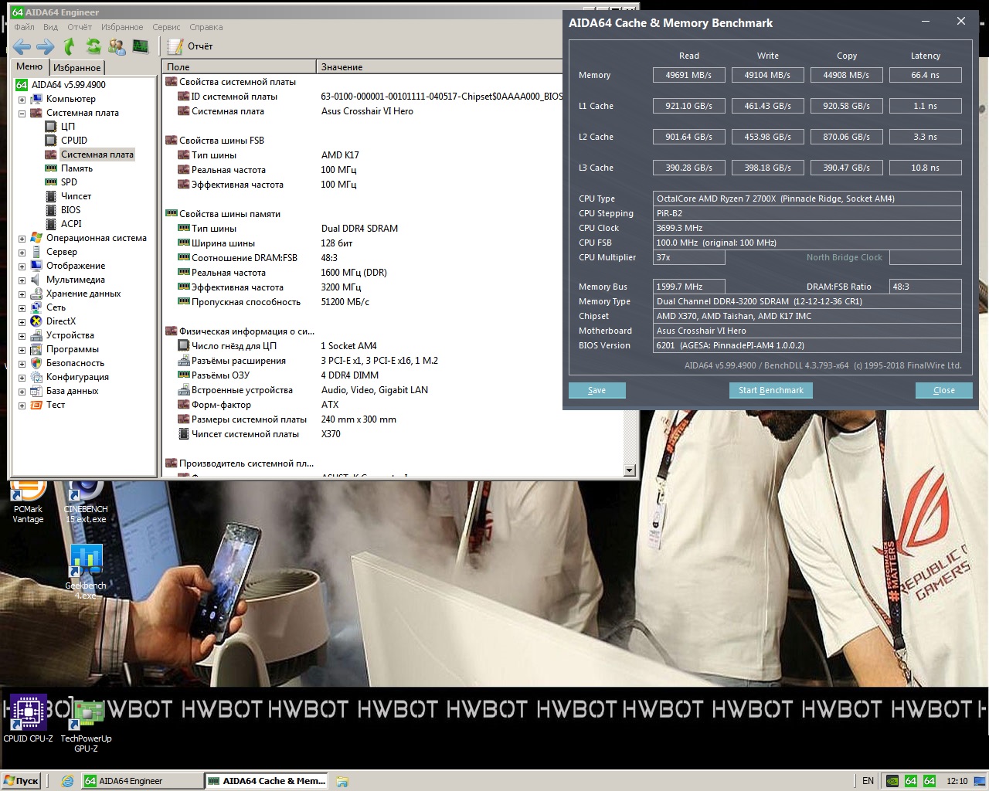Switch input language via EN indicator
This screenshot has width=989, height=791.
click(x=868, y=781)
